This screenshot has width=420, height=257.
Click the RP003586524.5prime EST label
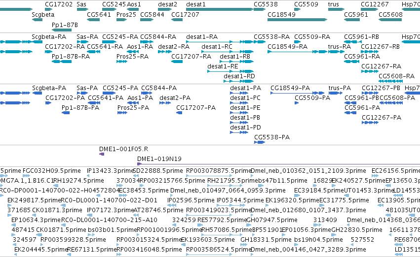pyautogui.click(x=218, y=250)
